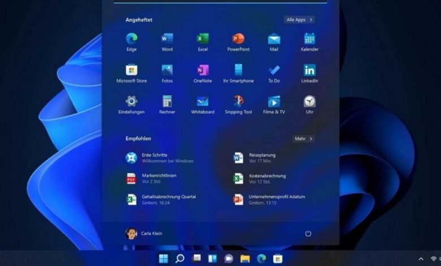Launch Word from pinned apps
Image resolution: width=441 pixels, height=266 pixels.
point(167,42)
